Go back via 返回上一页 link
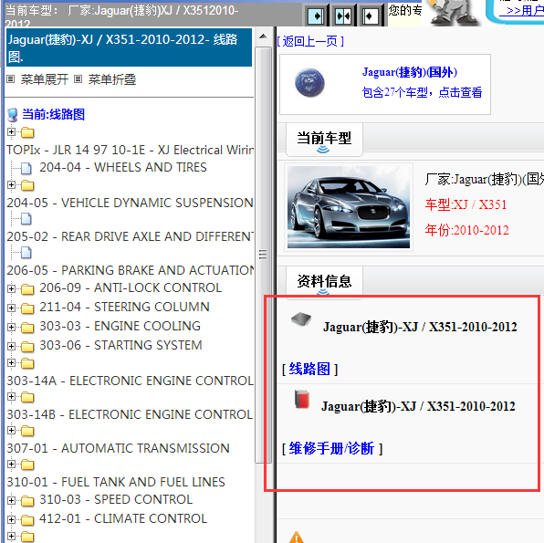Screen dimensions: 544x543 (310, 42)
